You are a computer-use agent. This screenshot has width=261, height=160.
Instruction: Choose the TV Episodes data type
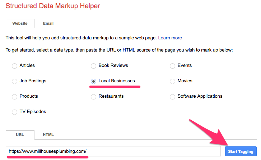click(14, 112)
